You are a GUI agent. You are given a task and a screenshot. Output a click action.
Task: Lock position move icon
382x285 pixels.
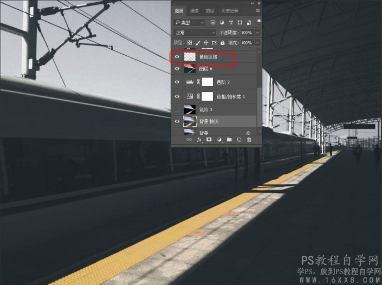click(x=206, y=43)
